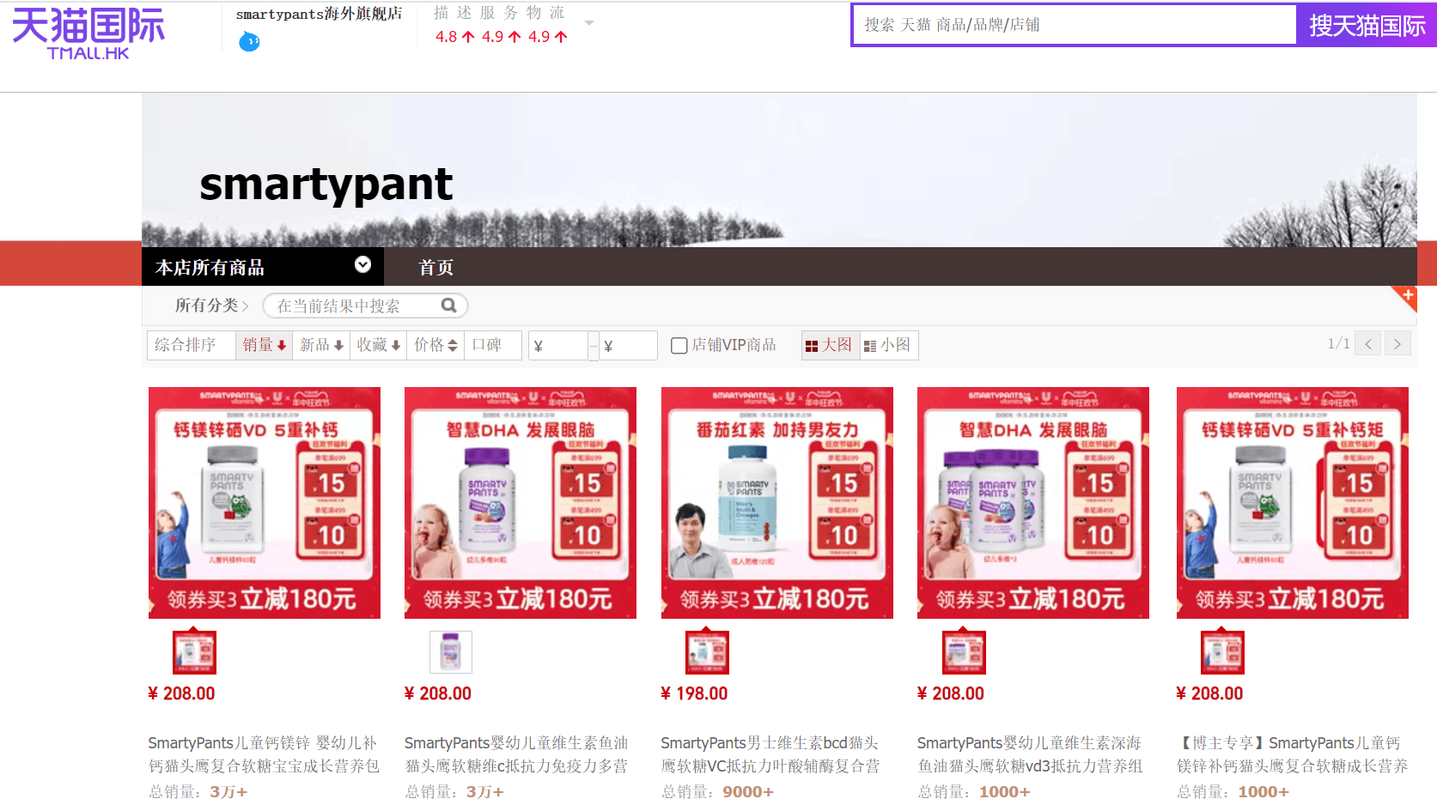Focus the Tmall search input field

pyautogui.click(x=1074, y=25)
